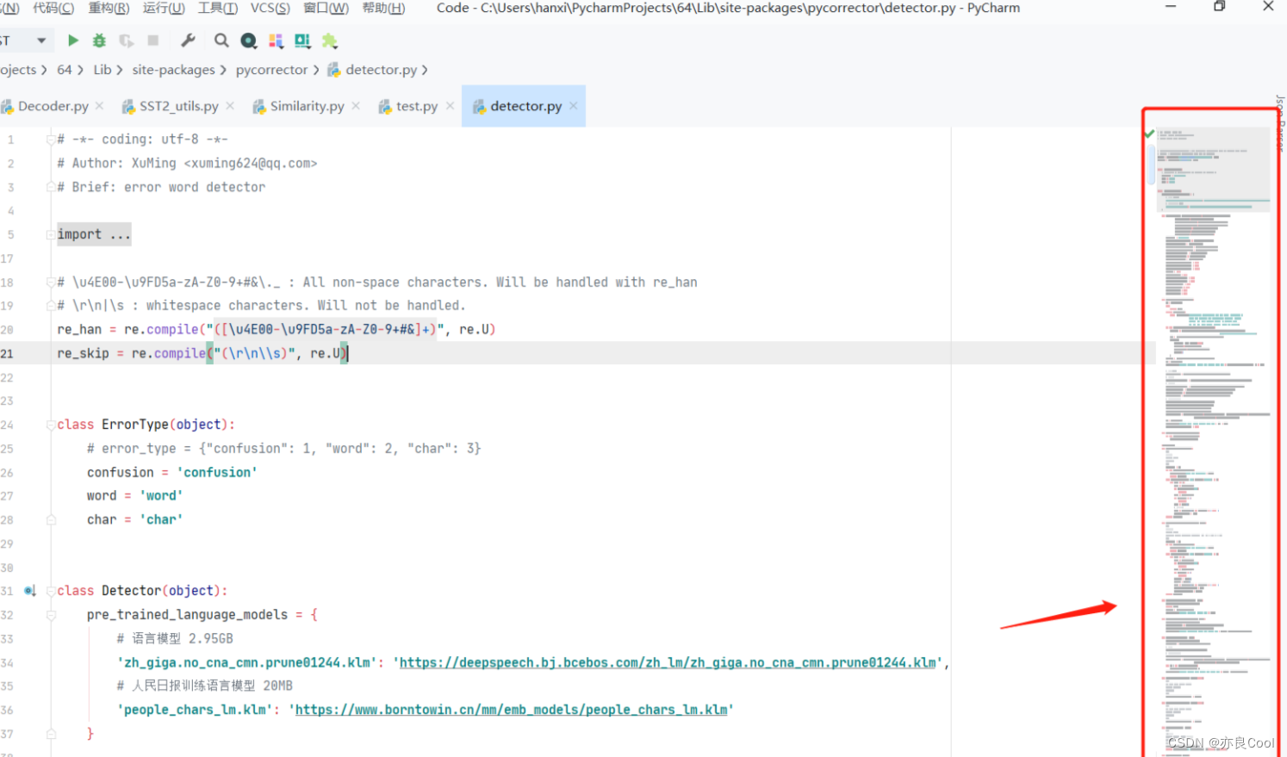Click breadcrumb folder 64
Screen dimensions: 1287x757
pyautogui.click(x=65, y=70)
